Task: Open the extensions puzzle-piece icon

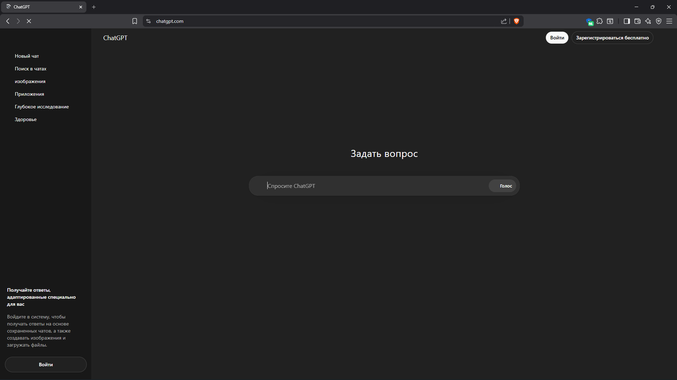Action: [600, 21]
